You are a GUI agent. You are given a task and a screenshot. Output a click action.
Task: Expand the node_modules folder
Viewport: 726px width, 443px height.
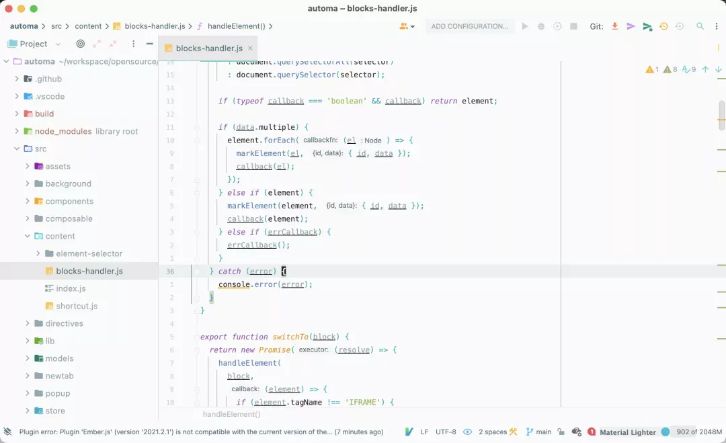tap(17, 131)
